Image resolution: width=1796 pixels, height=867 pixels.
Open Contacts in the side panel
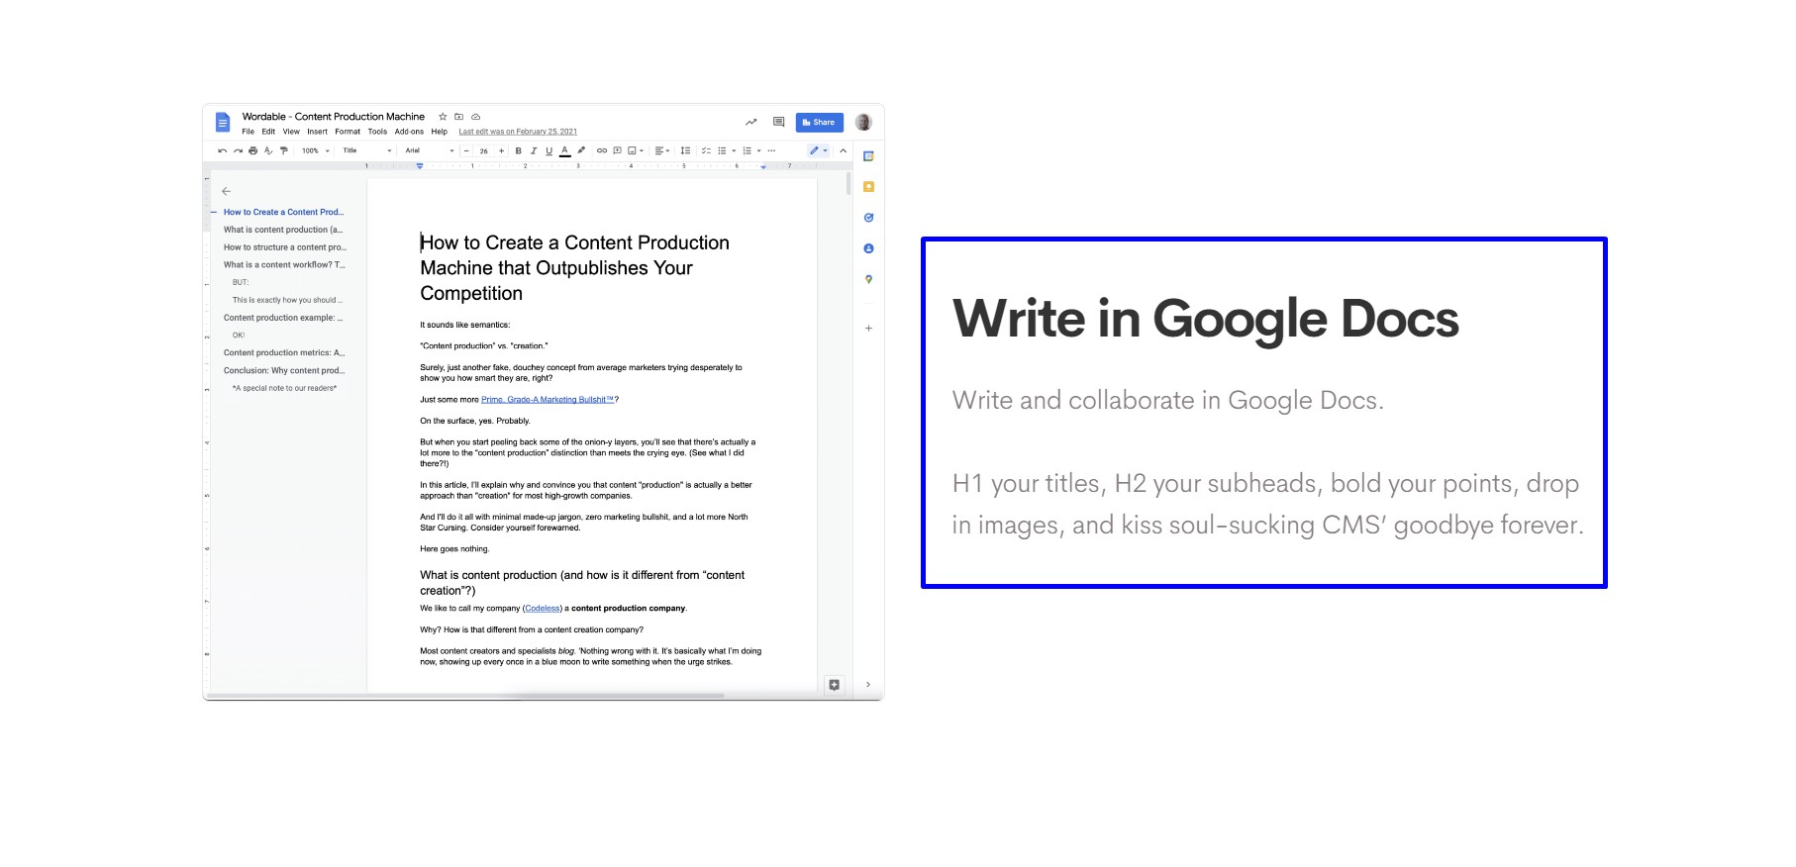(868, 248)
